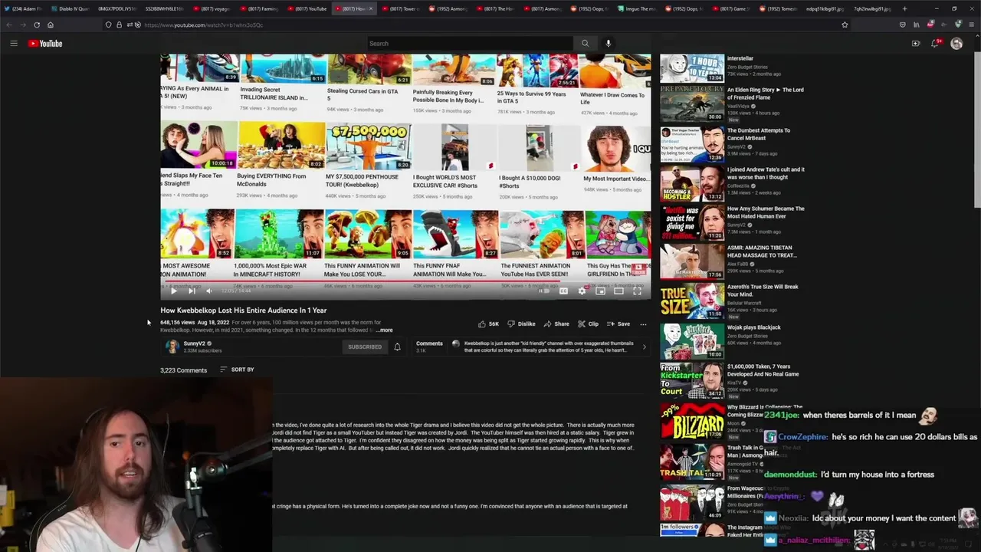
Task: Open the browser Home icon
Action: (x=50, y=25)
